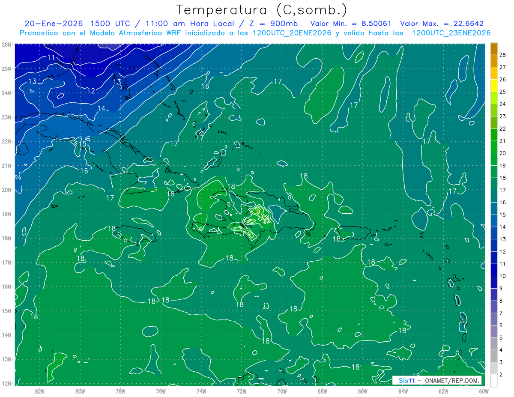514x397 pixels.
Task: Click the "19N" latitude axis label
Action: coord(6,214)
